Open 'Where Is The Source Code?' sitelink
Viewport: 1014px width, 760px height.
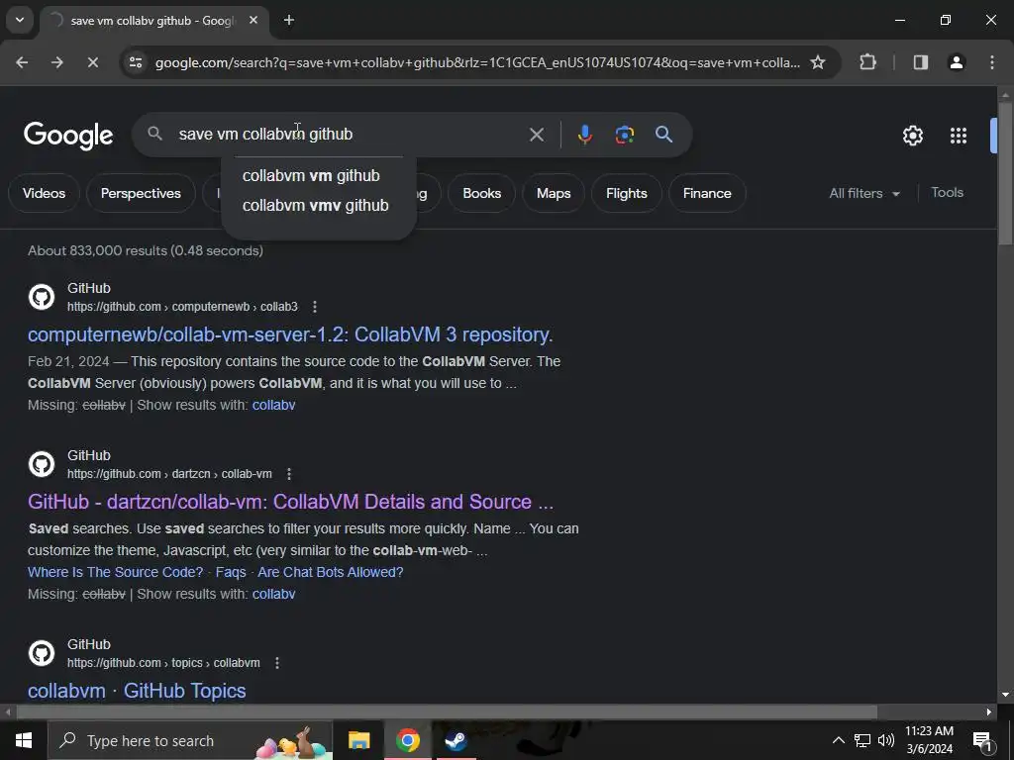(115, 572)
